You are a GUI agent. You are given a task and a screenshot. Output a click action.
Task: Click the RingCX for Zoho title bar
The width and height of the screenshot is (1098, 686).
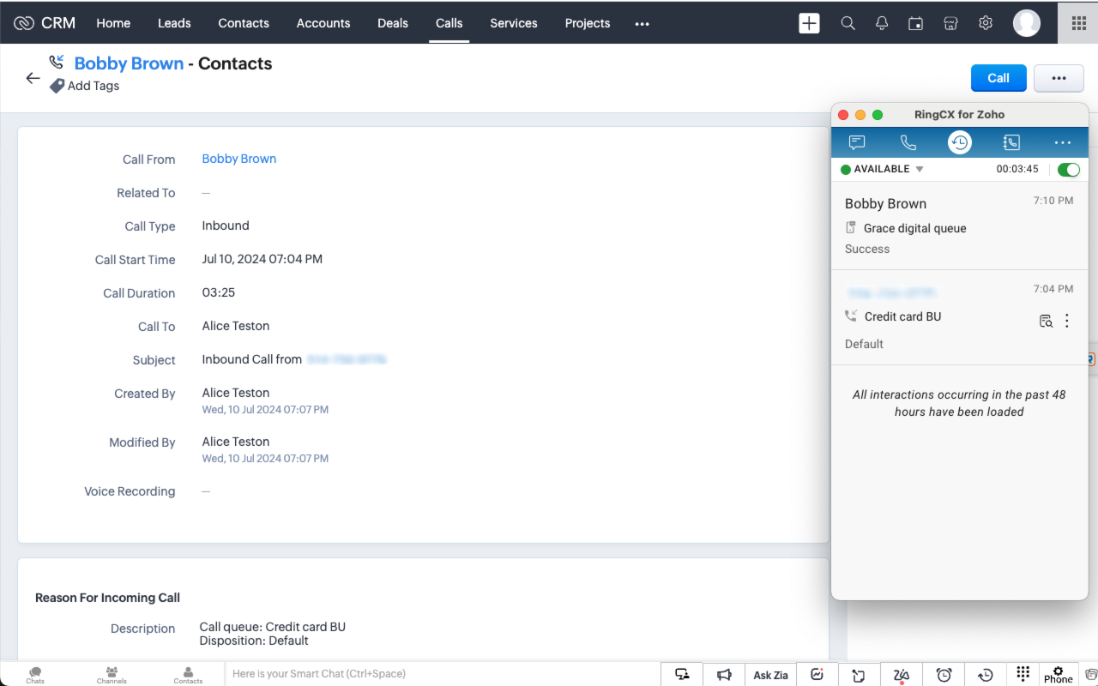coord(959,114)
